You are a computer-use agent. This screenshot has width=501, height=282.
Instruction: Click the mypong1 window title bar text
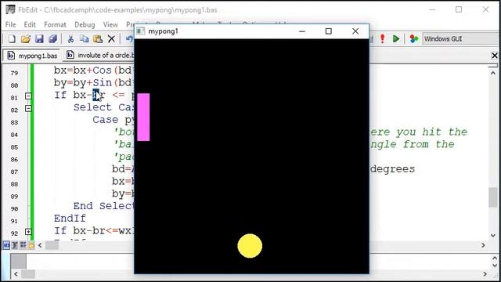[164, 31]
